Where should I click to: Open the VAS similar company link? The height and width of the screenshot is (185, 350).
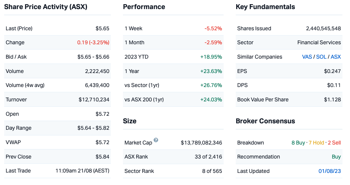click(x=307, y=57)
